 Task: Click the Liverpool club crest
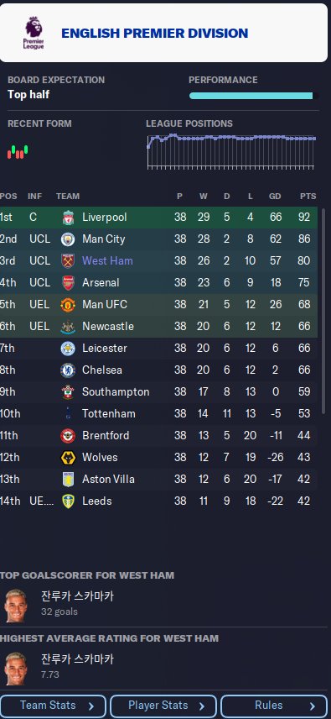(x=68, y=218)
